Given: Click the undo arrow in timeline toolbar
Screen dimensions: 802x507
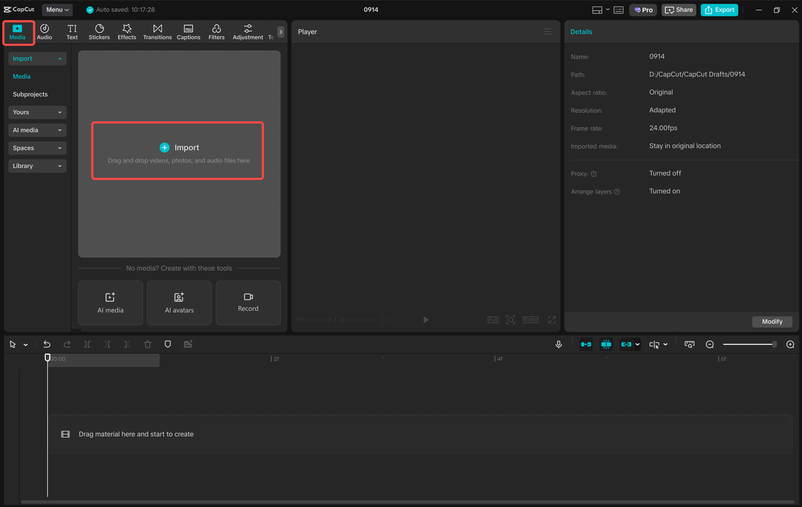Looking at the screenshot, I should 47,345.
